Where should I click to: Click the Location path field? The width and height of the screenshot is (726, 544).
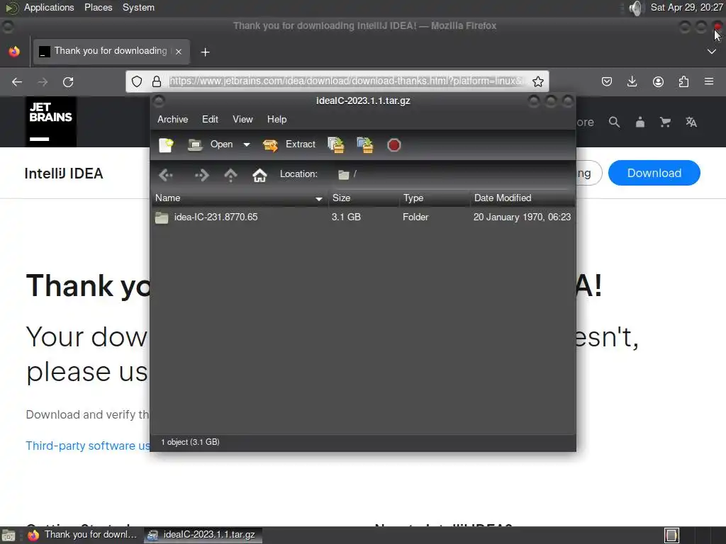(454, 174)
